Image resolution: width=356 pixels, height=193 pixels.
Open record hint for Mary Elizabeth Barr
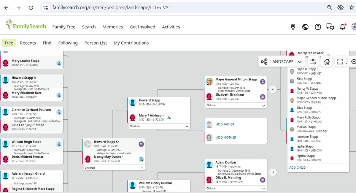tap(59, 95)
